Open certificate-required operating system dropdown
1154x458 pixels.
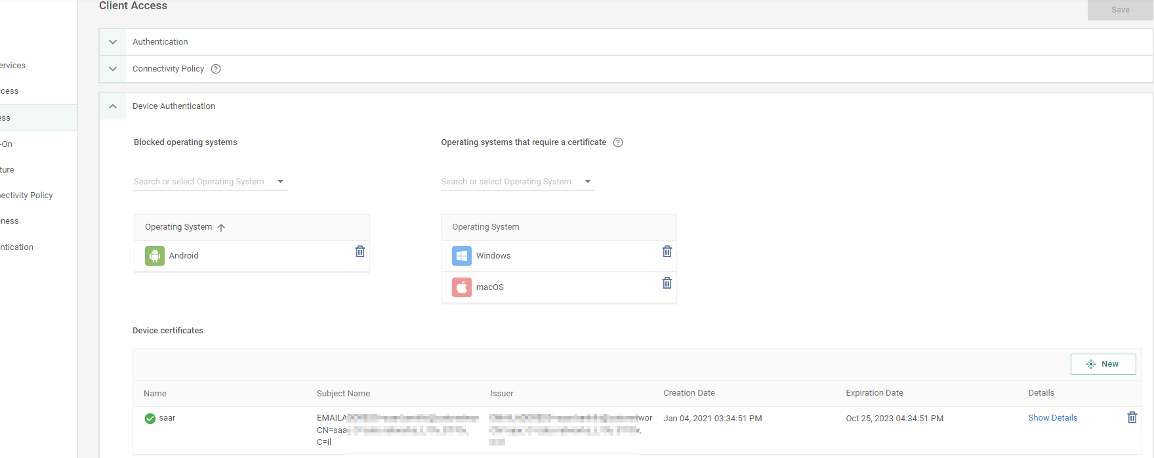pos(587,182)
